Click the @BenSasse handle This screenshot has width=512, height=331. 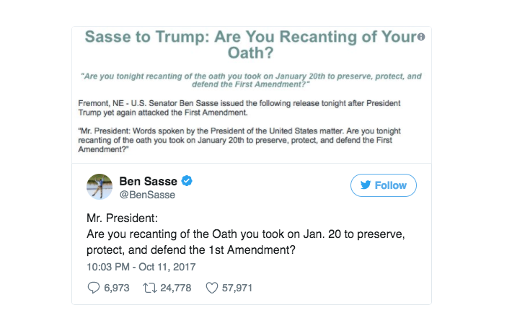point(147,195)
